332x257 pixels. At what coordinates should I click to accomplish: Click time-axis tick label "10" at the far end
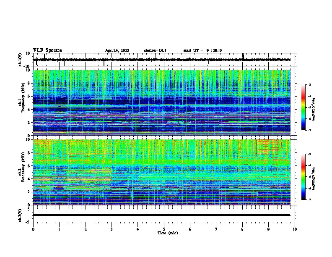[x=295, y=229]
